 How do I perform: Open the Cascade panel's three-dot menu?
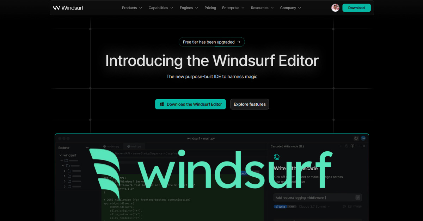point(358,146)
